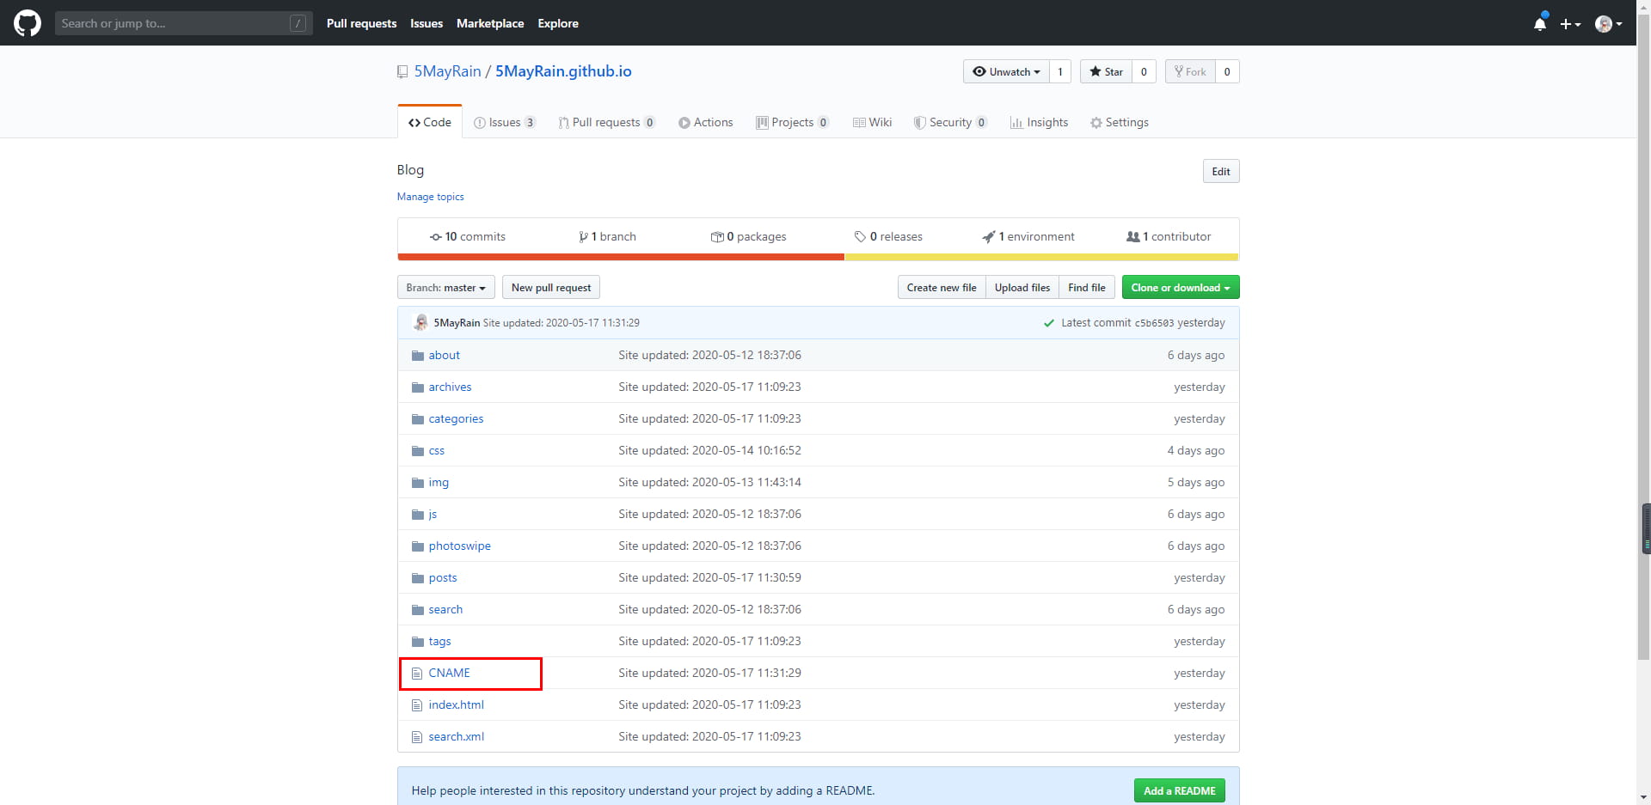Open the notifications bell
The height and width of the screenshot is (805, 1651).
point(1539,24)
